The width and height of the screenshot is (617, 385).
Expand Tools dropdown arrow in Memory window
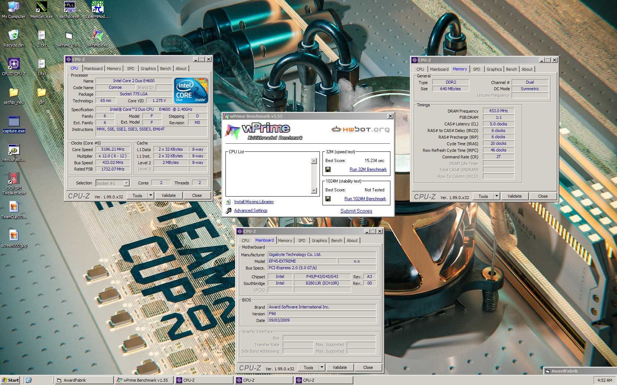point(496,196)
